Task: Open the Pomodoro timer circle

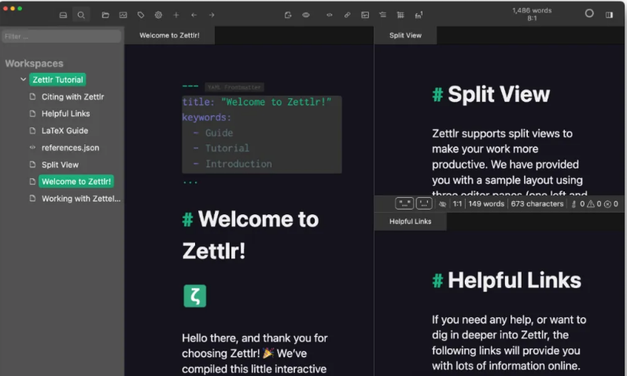Action: [x=589, y=14]
